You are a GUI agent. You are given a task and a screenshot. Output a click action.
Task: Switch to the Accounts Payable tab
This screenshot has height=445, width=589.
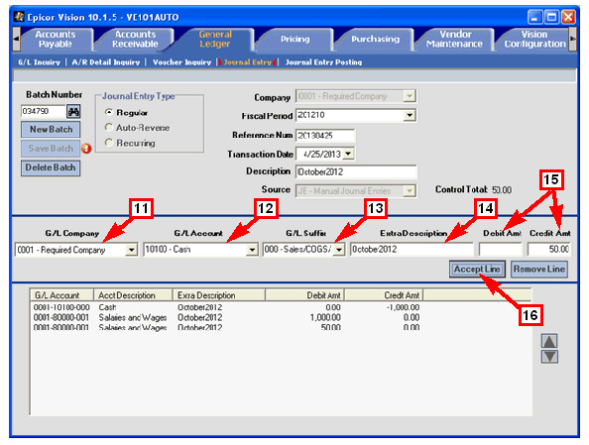click(x=56, y=39)
